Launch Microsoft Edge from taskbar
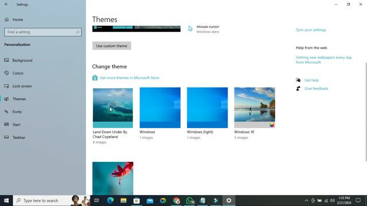This screenshot has width=367, height=206. (110, 200)
